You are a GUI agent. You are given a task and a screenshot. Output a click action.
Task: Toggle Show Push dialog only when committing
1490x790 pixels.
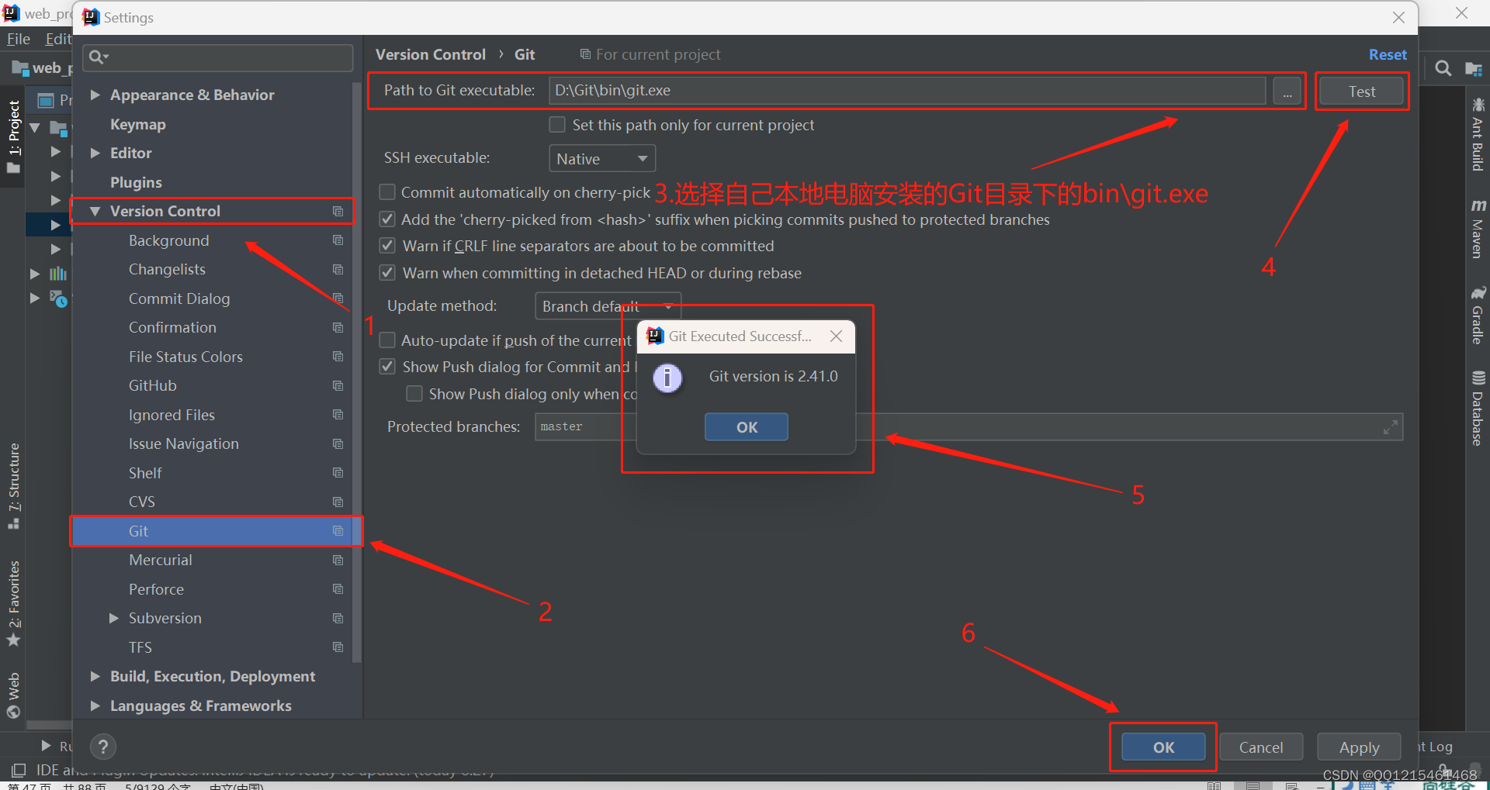coord(415,394)
